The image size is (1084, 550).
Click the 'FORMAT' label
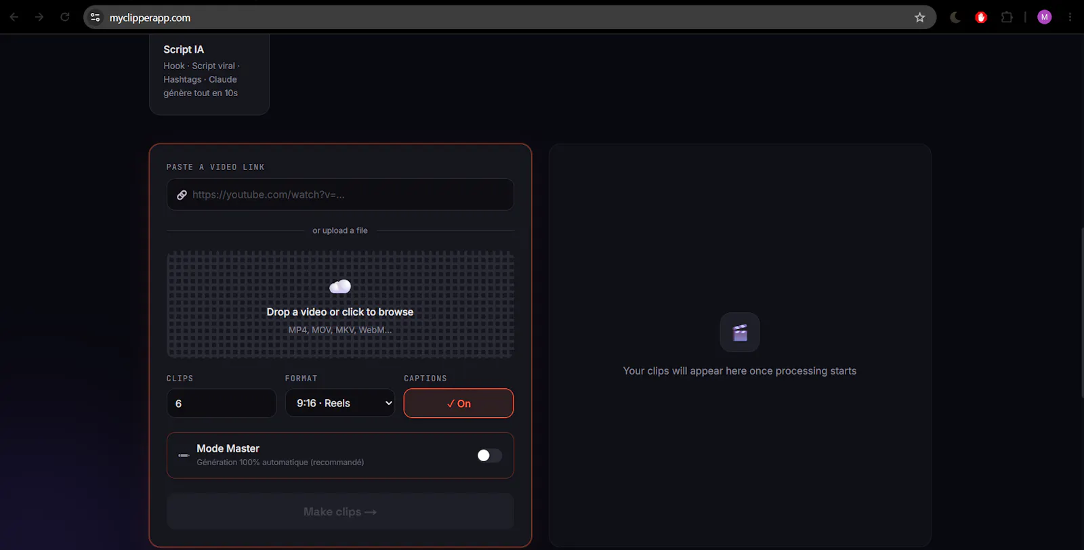point(301,379)
